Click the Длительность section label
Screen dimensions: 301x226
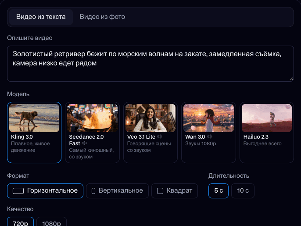229,176
